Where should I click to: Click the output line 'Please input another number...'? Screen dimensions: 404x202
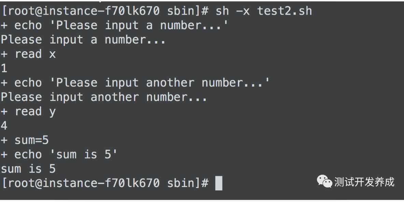pyautogui.click(x=104, y=97)
